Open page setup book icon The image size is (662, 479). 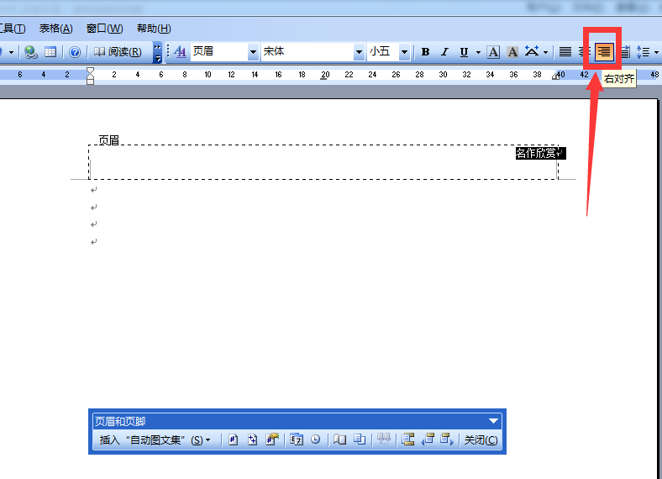339,440
